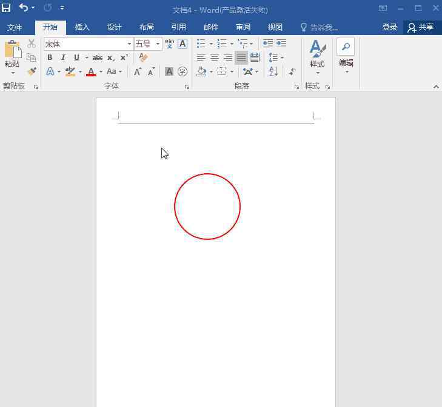Click the 粘贴 paste button
This screenshot has height=407, width=442.
pos(12,58)
